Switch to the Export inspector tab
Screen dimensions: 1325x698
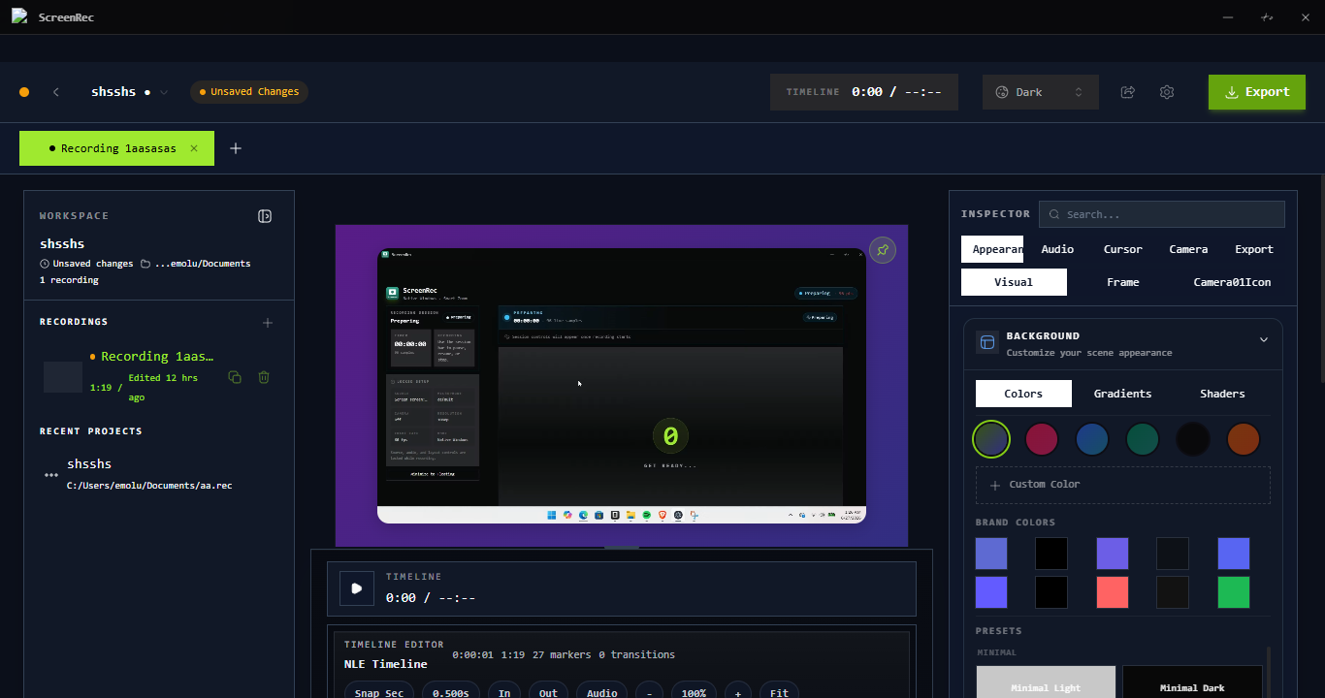(x=1253, y=249)
